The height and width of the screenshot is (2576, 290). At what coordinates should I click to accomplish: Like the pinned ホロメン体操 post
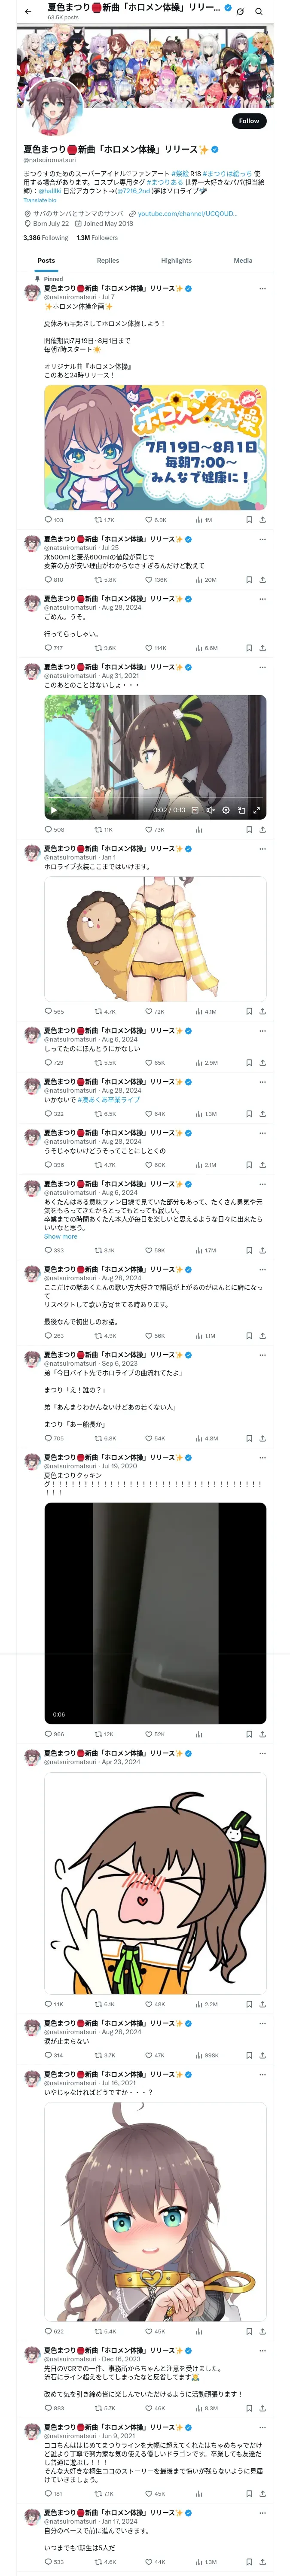pyautogui.click(x=155, y=520)
